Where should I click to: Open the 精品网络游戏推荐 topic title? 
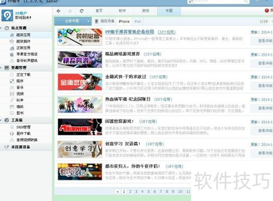(122, 54)
